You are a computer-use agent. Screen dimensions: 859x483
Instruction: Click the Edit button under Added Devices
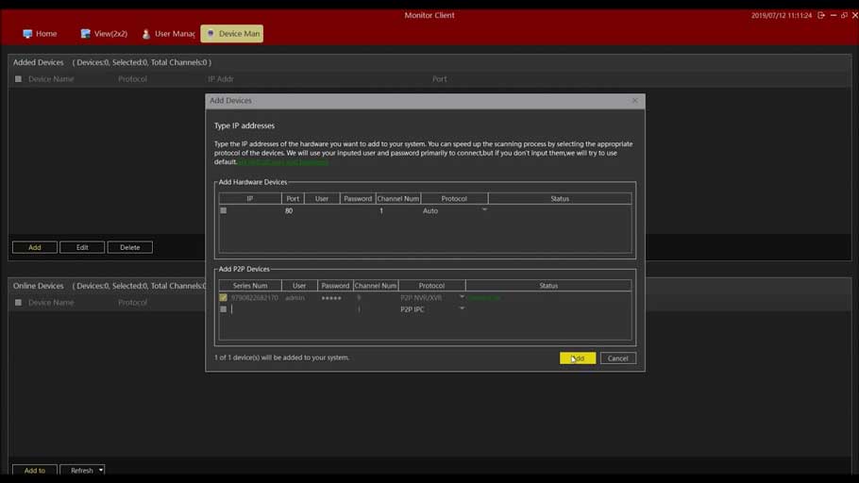[x=82, y=247]
